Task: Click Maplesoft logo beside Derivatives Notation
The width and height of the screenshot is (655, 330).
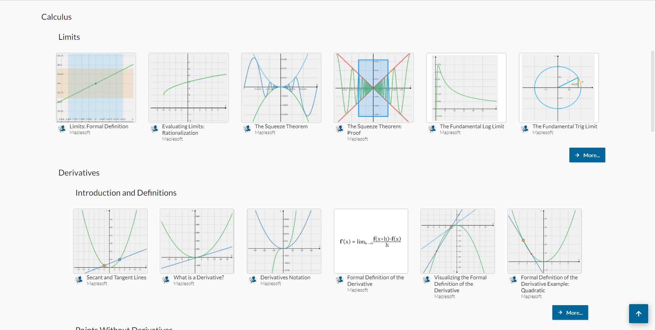Action: coord(253,280)
